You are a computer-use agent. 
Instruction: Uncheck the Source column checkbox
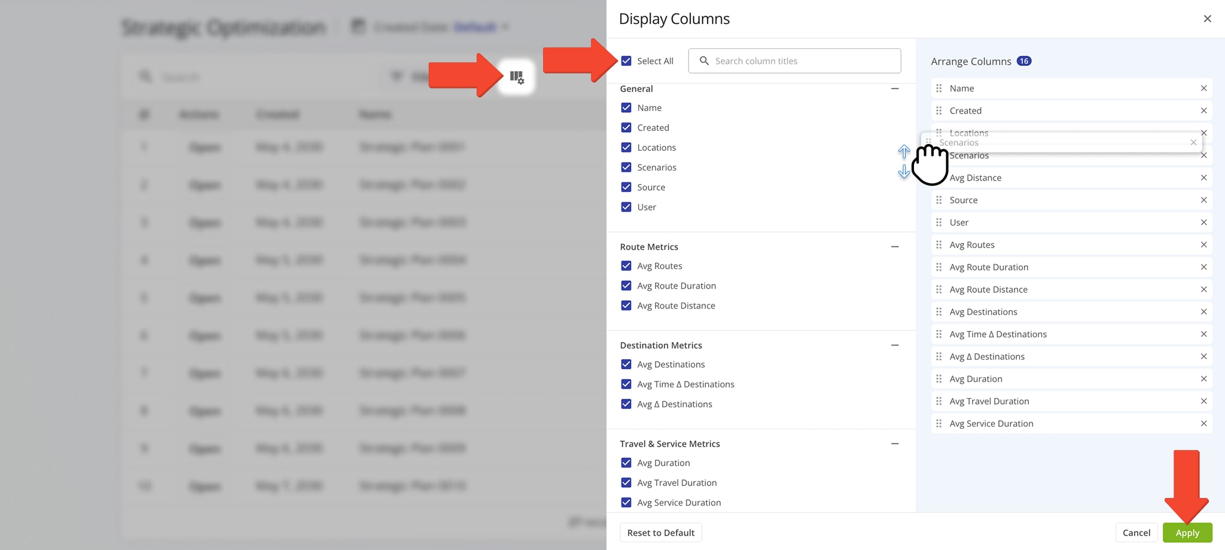point(626,187)
